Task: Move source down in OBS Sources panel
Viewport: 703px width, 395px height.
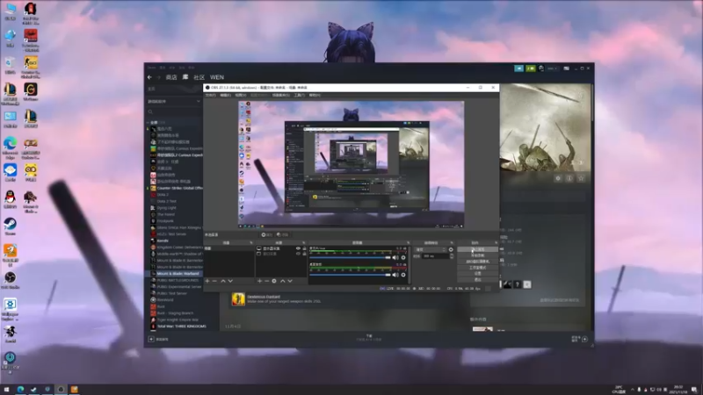Action: [x=290, y=281]
